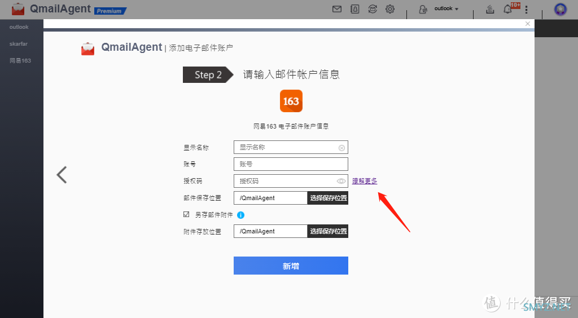Open the mail envelope icon in header

[x=337, y=9]
